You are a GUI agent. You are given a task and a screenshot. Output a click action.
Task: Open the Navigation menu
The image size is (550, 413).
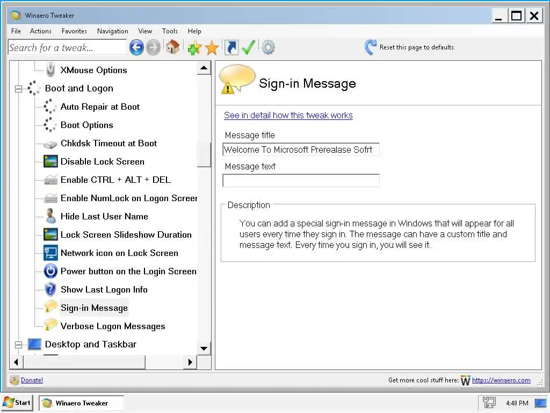click(x=113, y=31)
